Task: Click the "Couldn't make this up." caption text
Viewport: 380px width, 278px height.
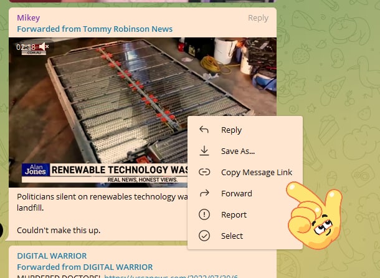Action: pos(59,230)
